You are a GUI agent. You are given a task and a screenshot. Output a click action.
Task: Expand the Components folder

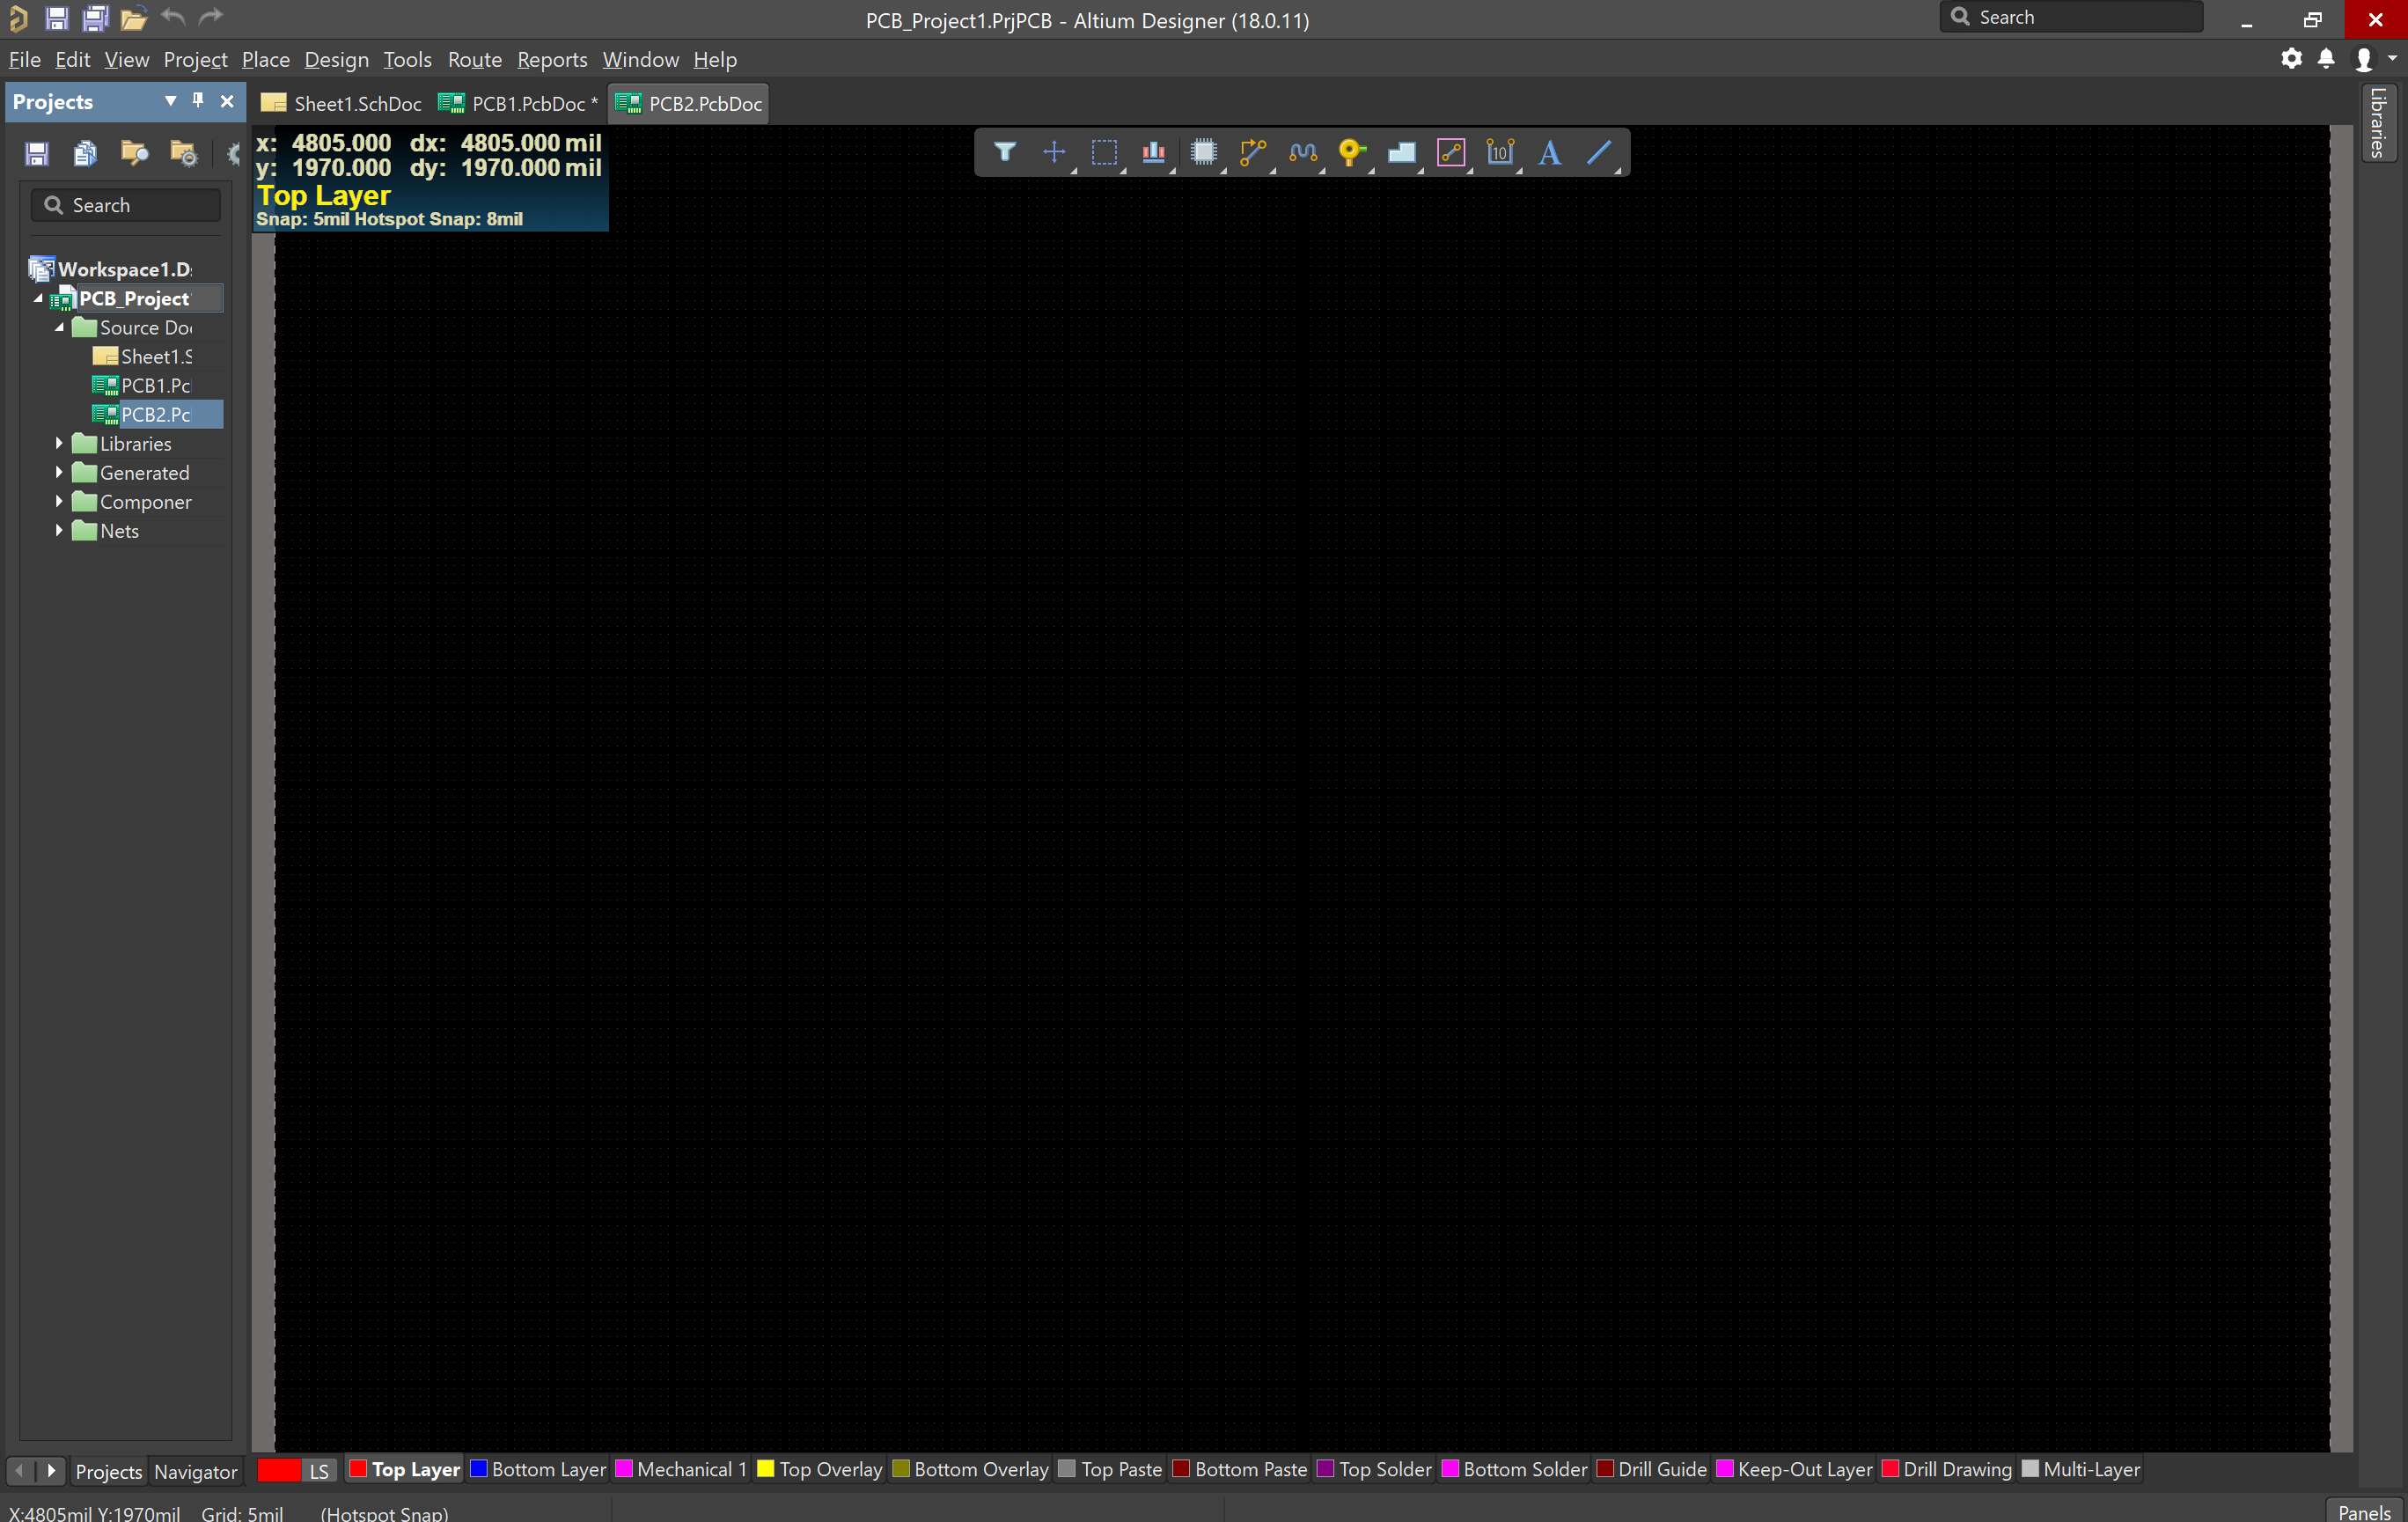(x=59, y=501)
